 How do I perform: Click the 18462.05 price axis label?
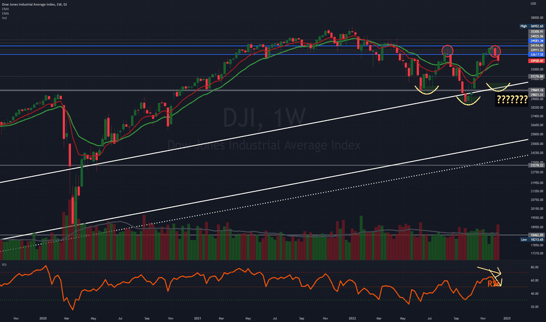[x=537, y=235]
